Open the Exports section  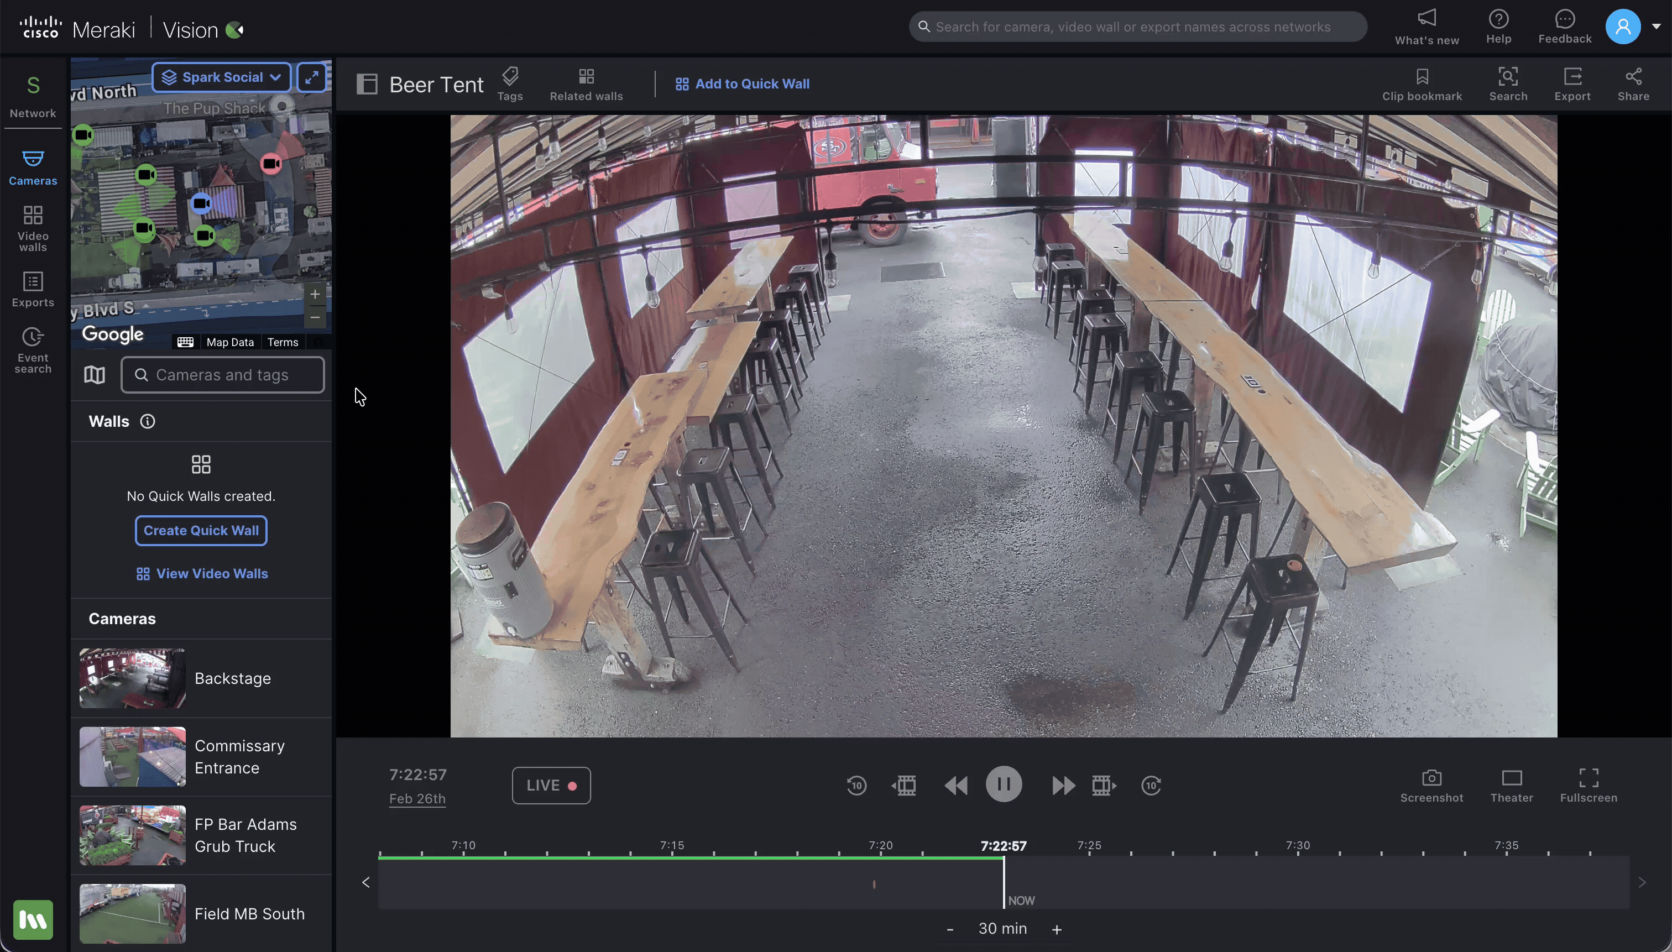click(32, 290)
